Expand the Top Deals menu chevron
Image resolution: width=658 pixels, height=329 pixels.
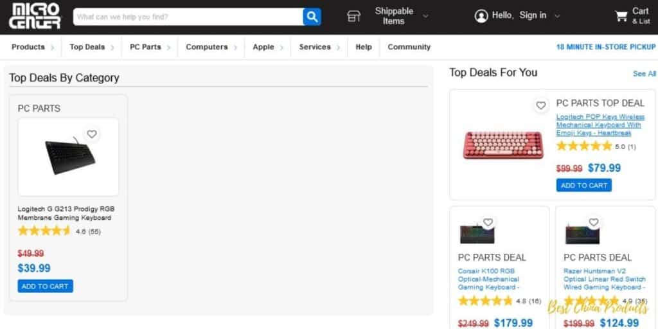112,48
